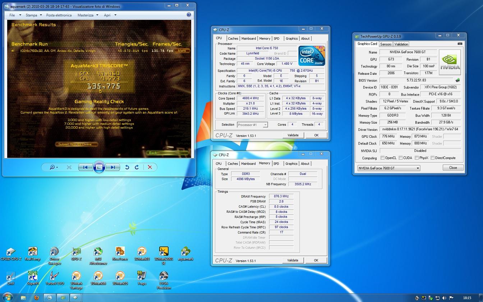
Task: Click the Firefox icon on the taskbar
Action: [x=36, y=297]
